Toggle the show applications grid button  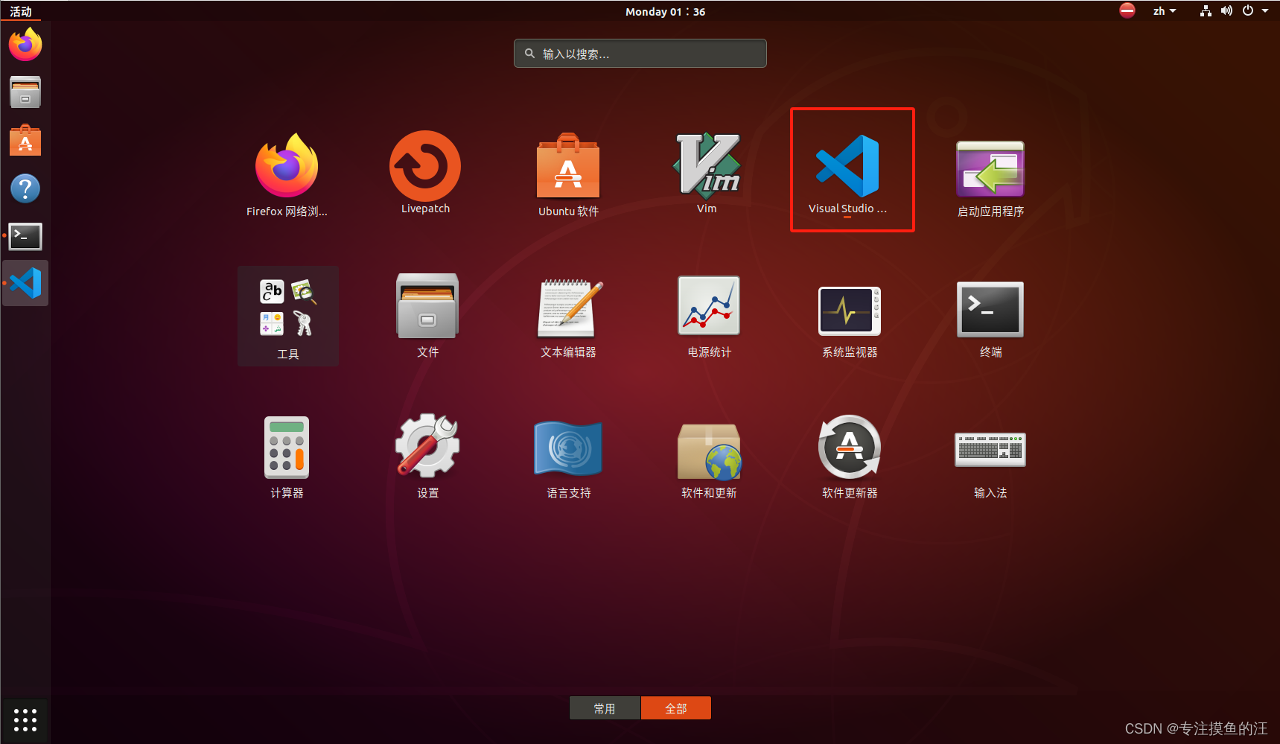(x=25, y=720)
